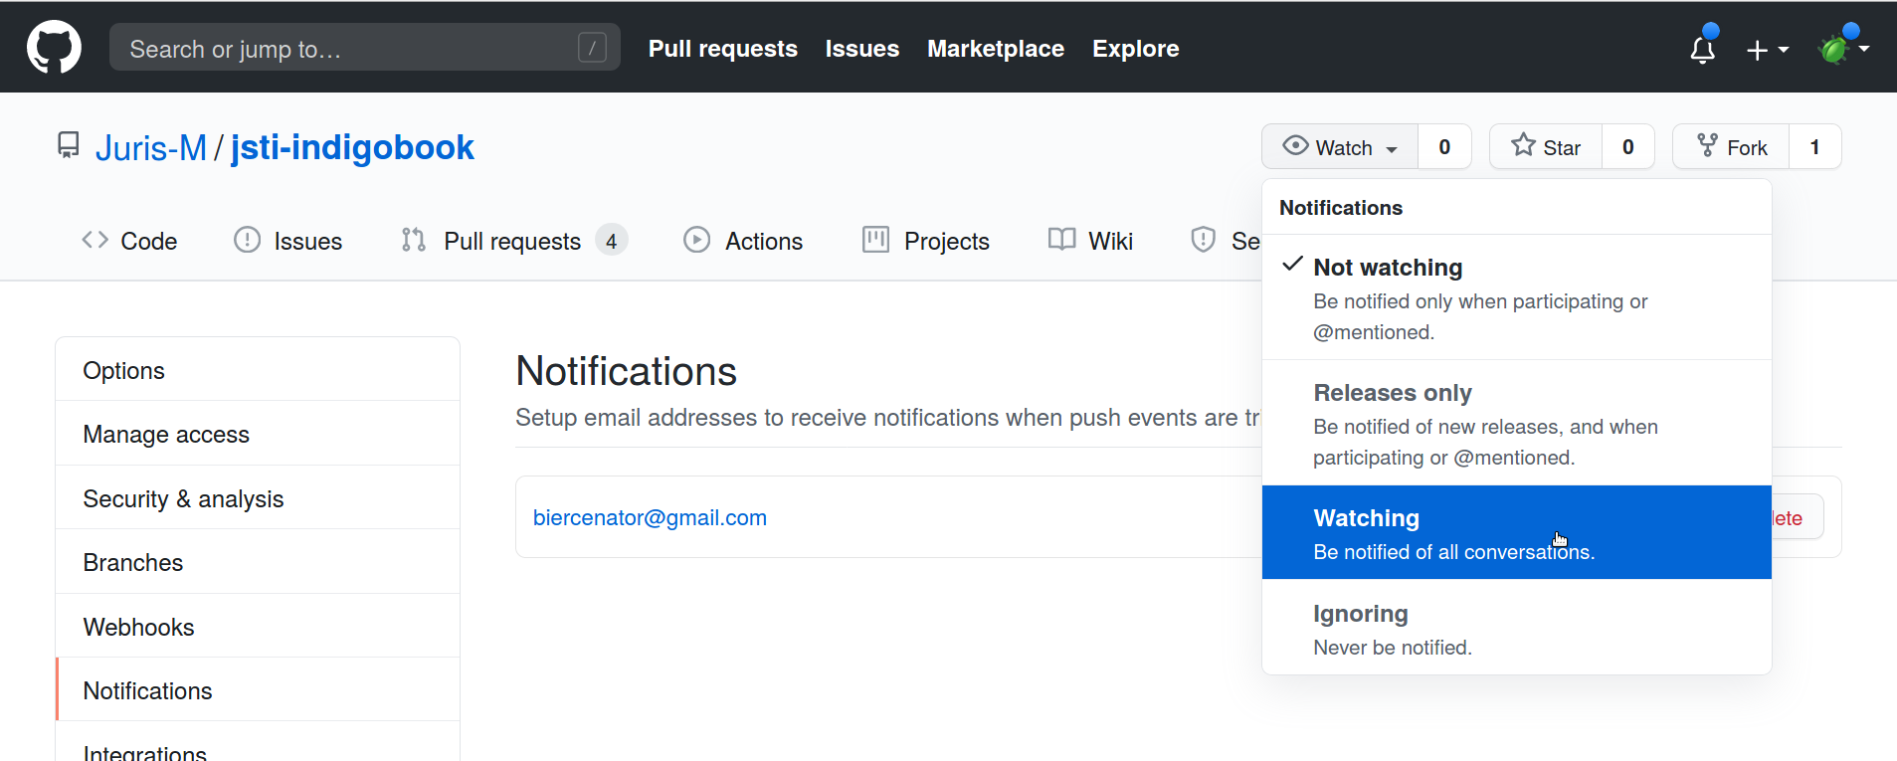Image resolution: width=1897 pixels, height=761 pixels.
Task: Expand the Watch dropdown caret
Action: pyautogui.click(x=1392, y=149)
